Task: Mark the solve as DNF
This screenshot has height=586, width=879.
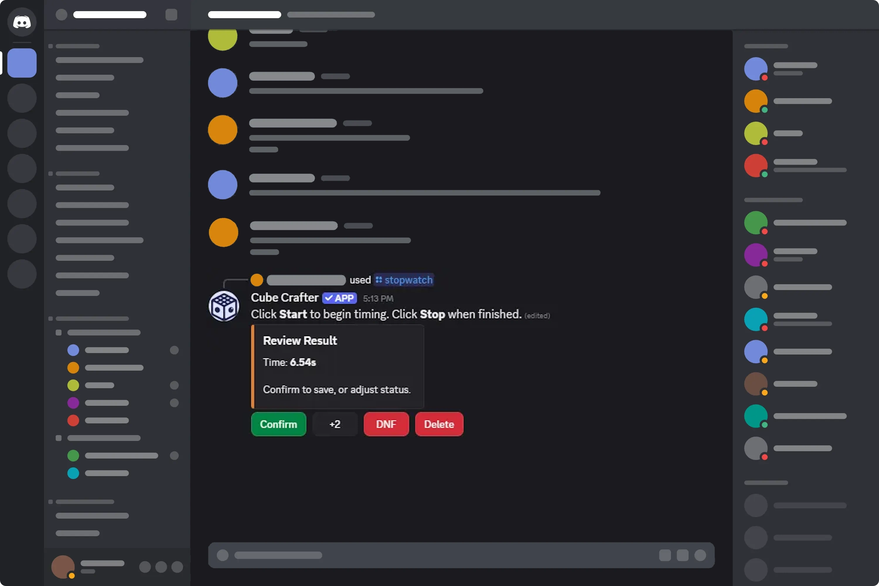Action: pyautogui.click(x=386, y=424)
